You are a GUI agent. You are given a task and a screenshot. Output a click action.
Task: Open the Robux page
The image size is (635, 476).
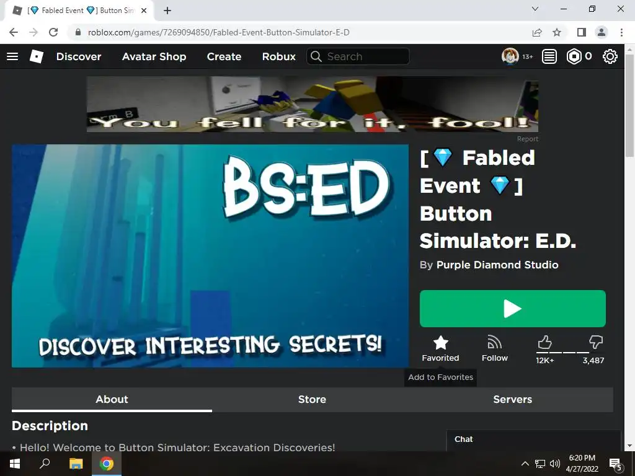pyautogui.click(x=278, y=56)
